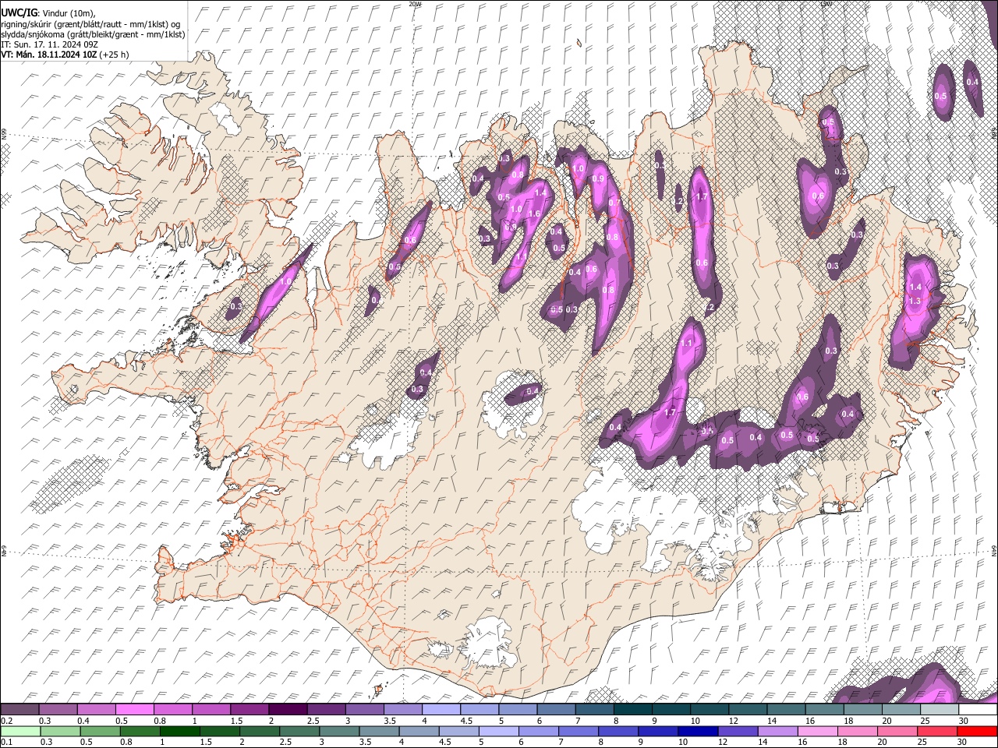This screenshot has width=998, height=748.
Task: Select lower-row legend swatch labeled 20
Action: click(898, 731)
